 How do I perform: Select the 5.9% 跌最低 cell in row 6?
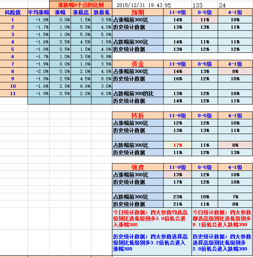point(102,57)
